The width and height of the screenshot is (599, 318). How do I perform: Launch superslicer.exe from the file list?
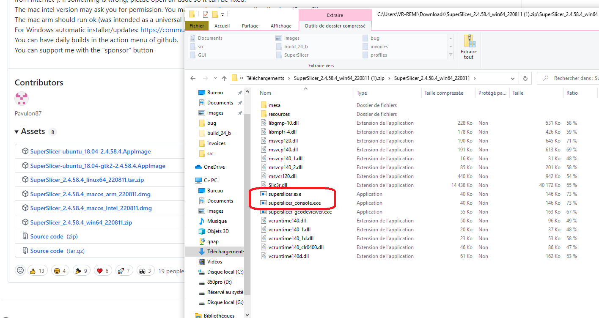285,194
